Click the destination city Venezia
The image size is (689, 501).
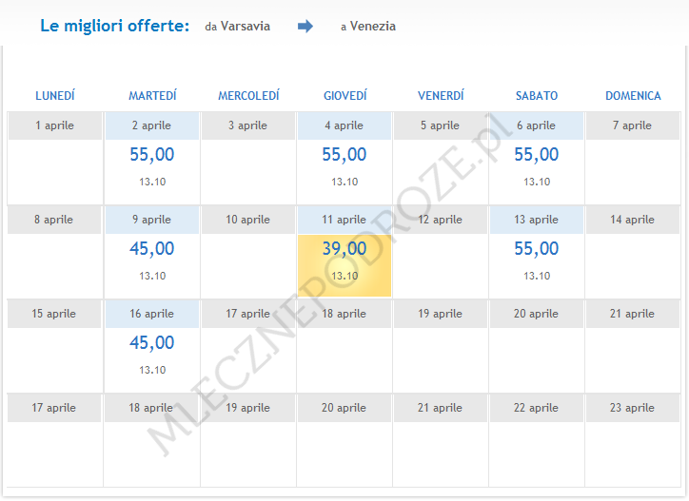coord(372,27)
